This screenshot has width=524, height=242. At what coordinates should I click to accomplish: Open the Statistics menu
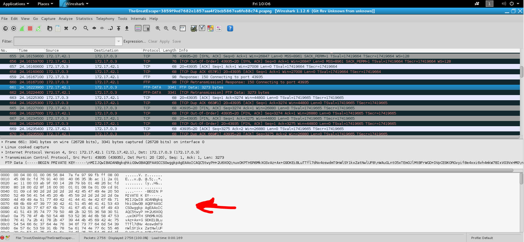(x=84, y=19)
